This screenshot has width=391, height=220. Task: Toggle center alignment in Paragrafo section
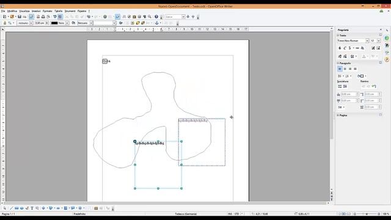[x=345, y=68]
